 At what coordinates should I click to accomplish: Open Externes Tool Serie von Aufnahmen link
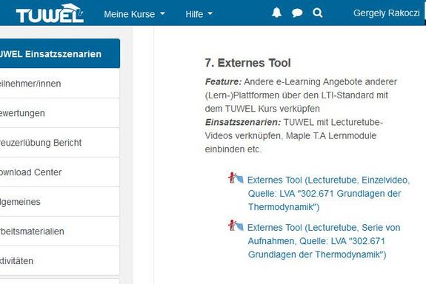[x=324, y=241]
